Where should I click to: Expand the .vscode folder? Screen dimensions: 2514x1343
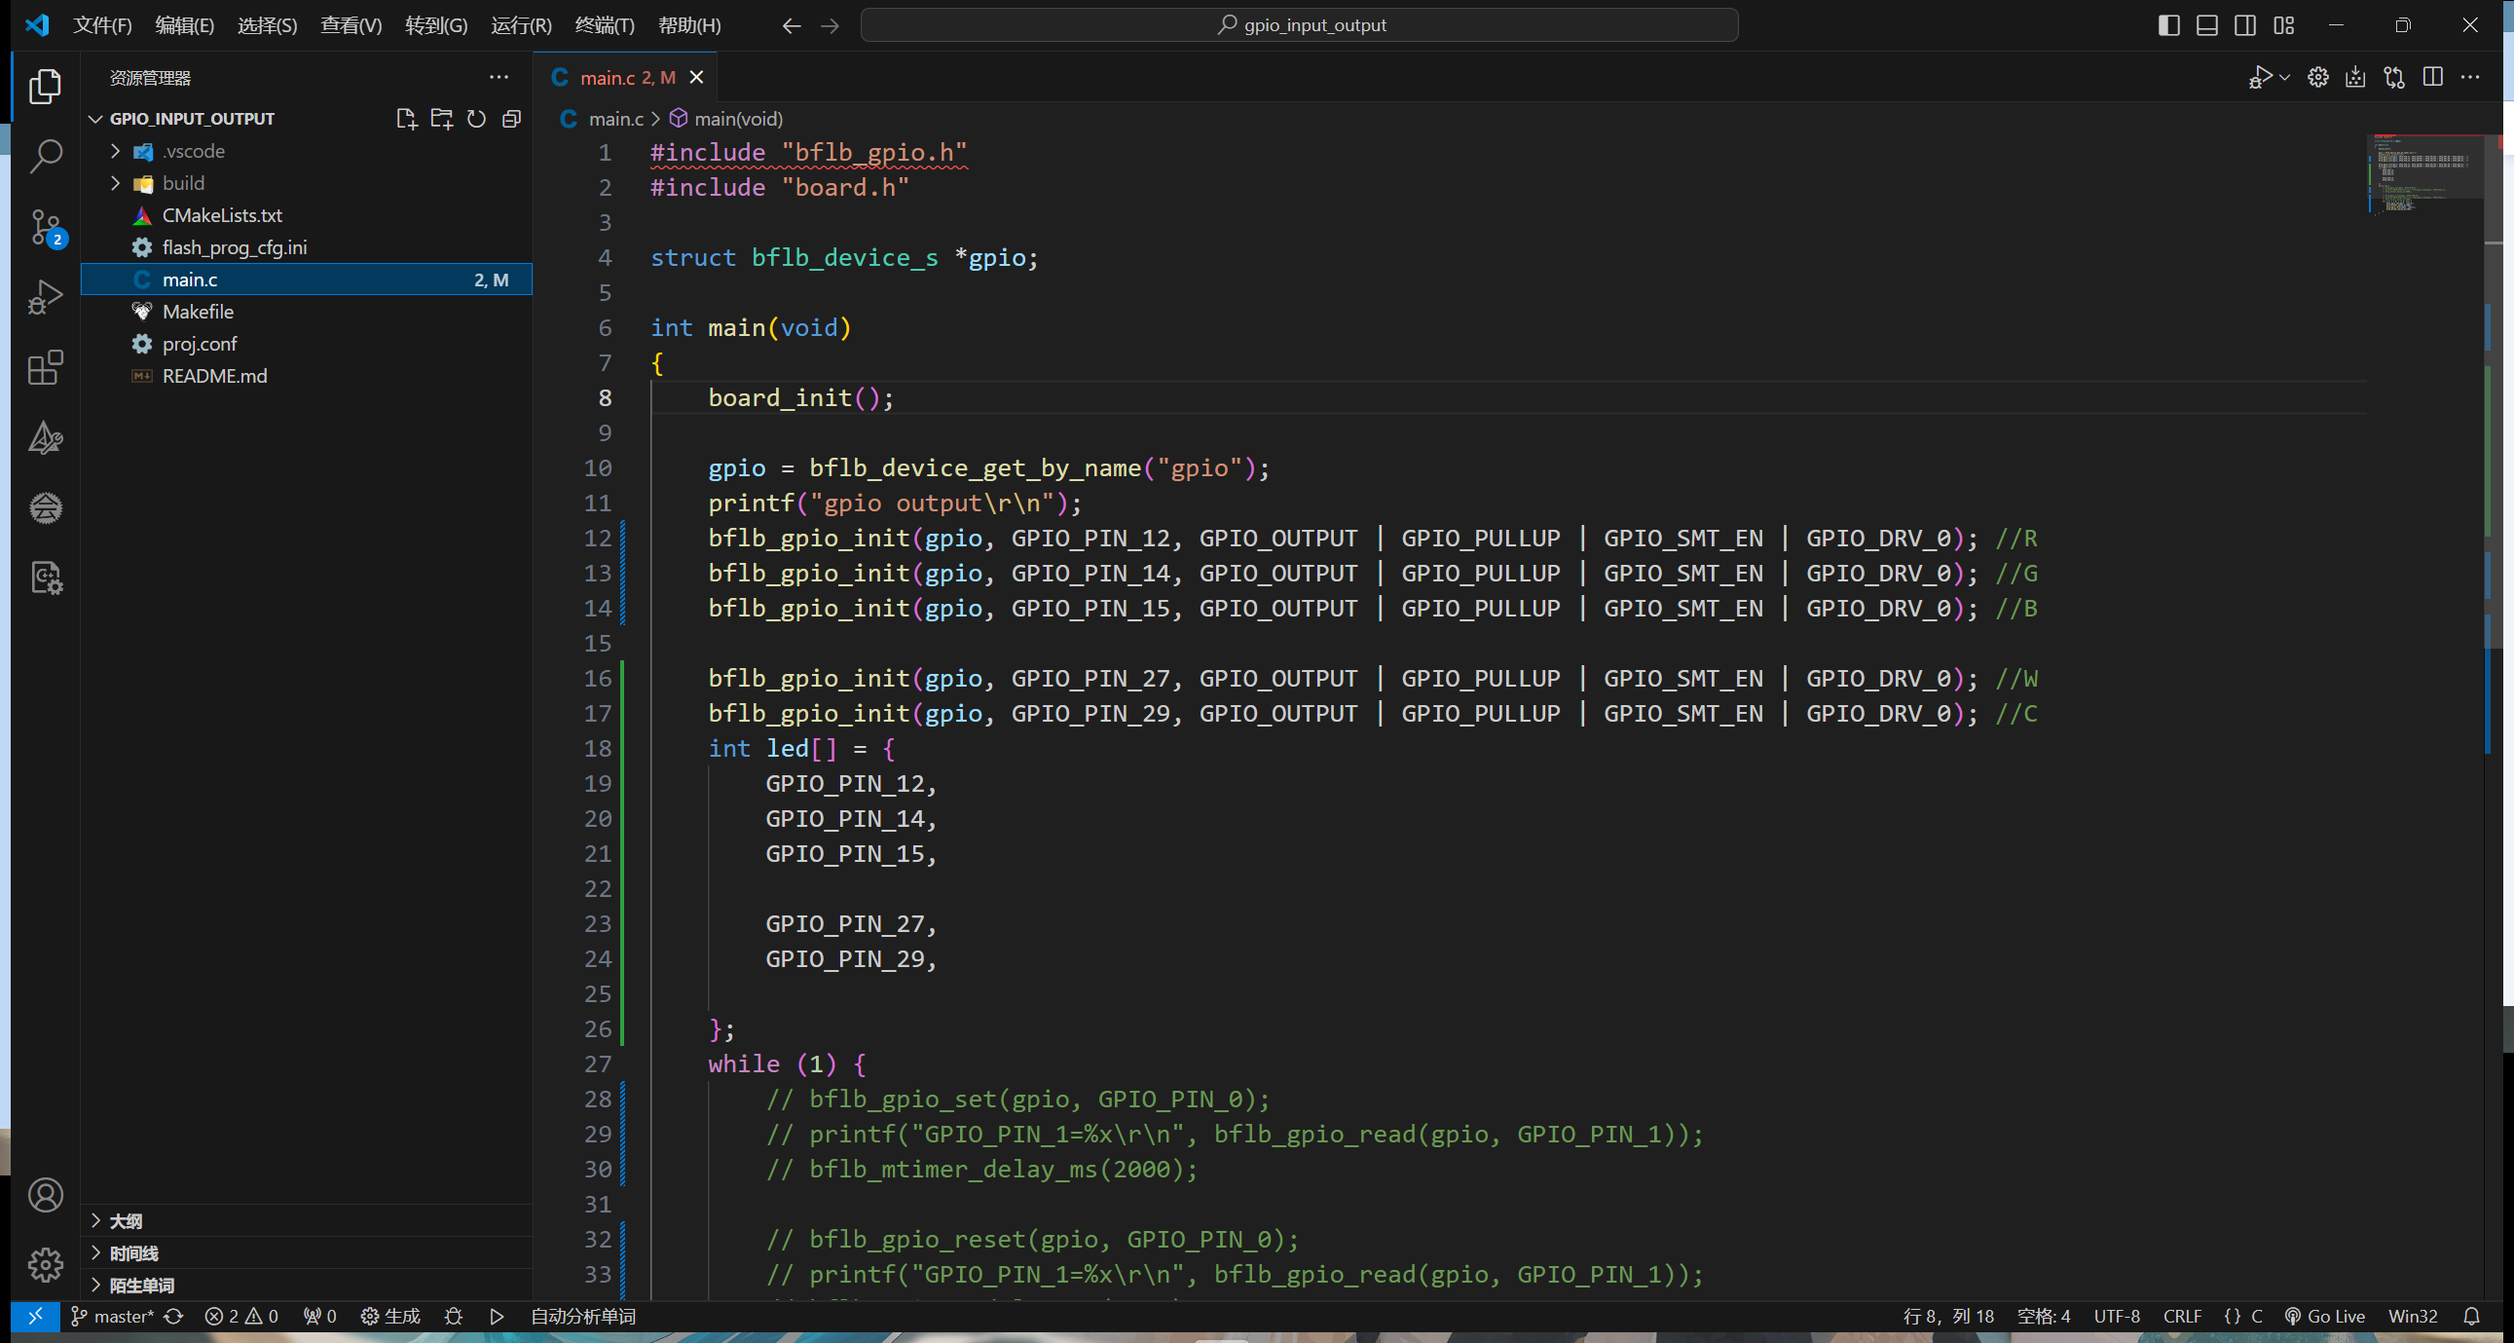click(115, 151)
